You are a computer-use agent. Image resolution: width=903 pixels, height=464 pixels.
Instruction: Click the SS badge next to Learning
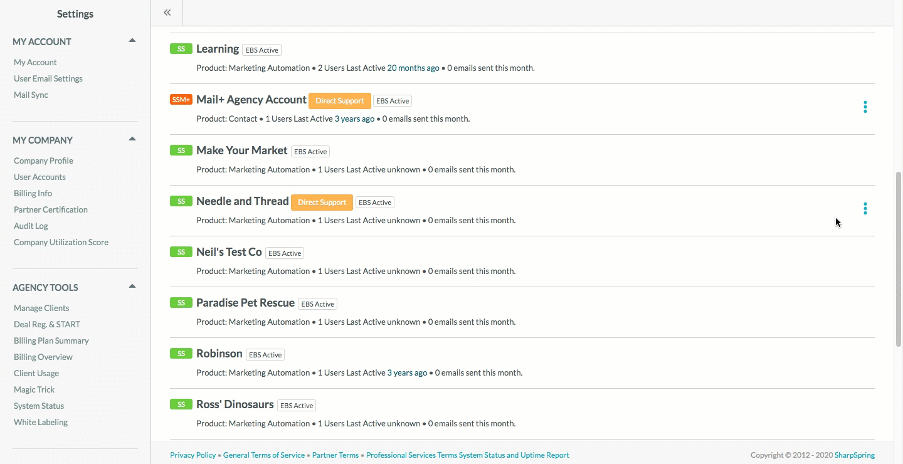click(x=181, y=49)
